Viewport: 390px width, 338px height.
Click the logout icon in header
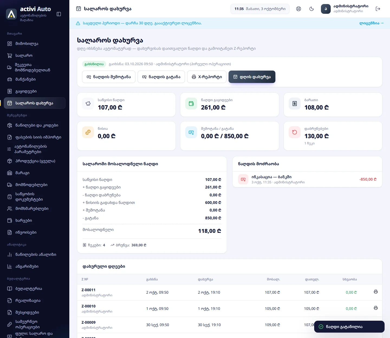pyautogui.click(x=378, y=9)
